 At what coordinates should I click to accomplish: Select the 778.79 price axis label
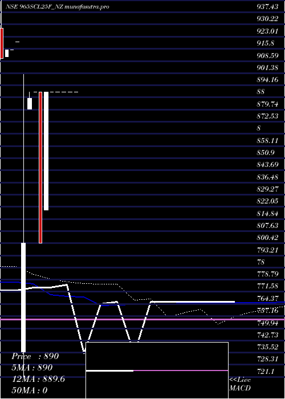(267, 274)
